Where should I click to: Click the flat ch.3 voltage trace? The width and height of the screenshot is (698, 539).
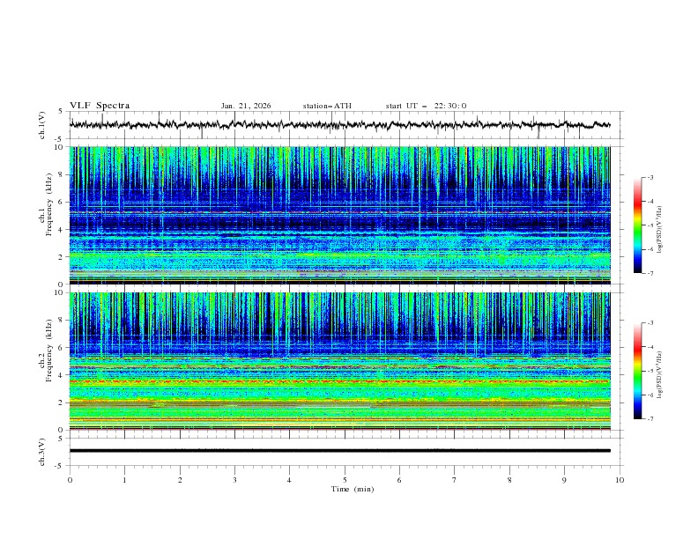coord(339,451)
